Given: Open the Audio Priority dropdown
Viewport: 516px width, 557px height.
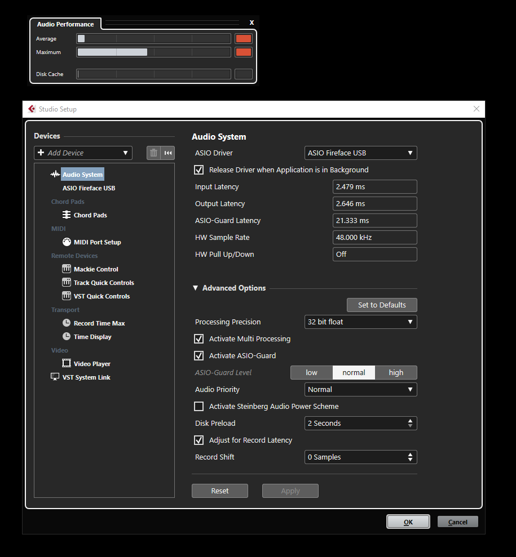Looking at the screenshot, I should 360,390.
